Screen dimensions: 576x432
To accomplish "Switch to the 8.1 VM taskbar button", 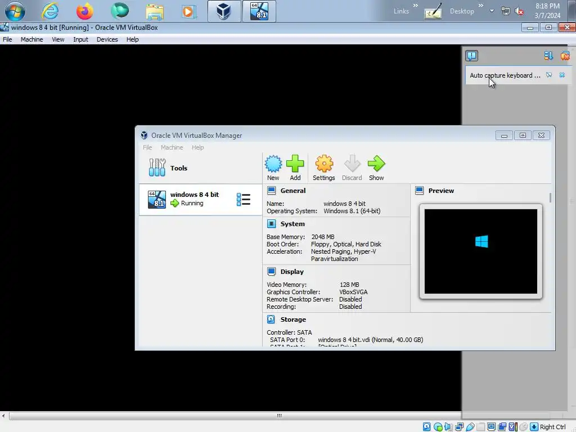I will coord(259,11).
